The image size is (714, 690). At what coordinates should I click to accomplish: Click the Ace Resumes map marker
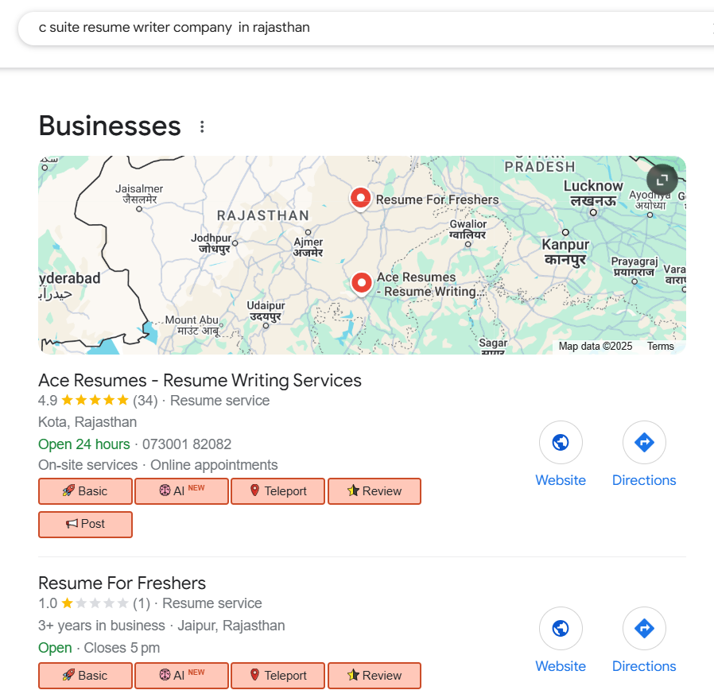[361, 282]
